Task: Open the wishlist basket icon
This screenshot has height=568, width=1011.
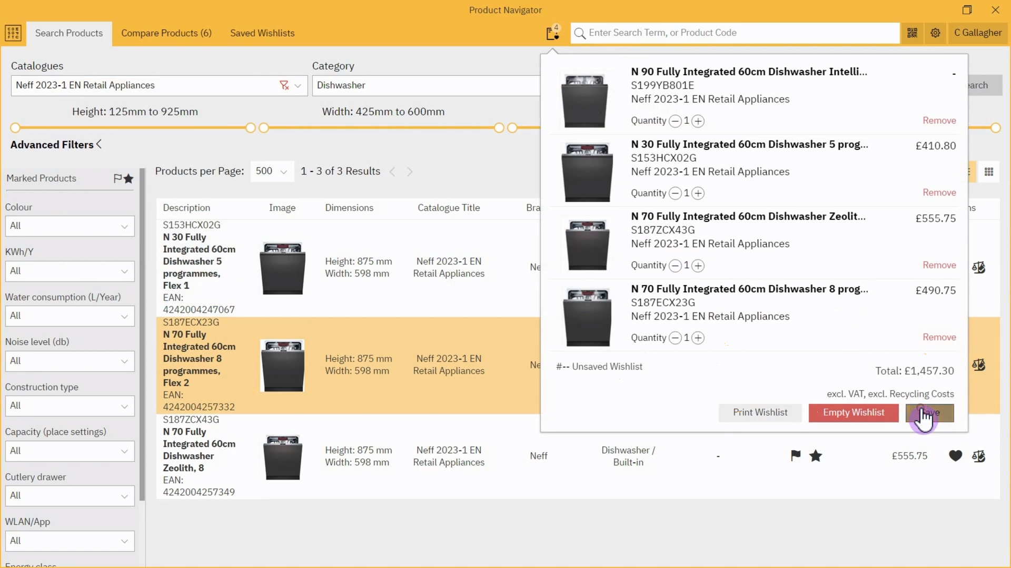Action: (x=552, y=33)
